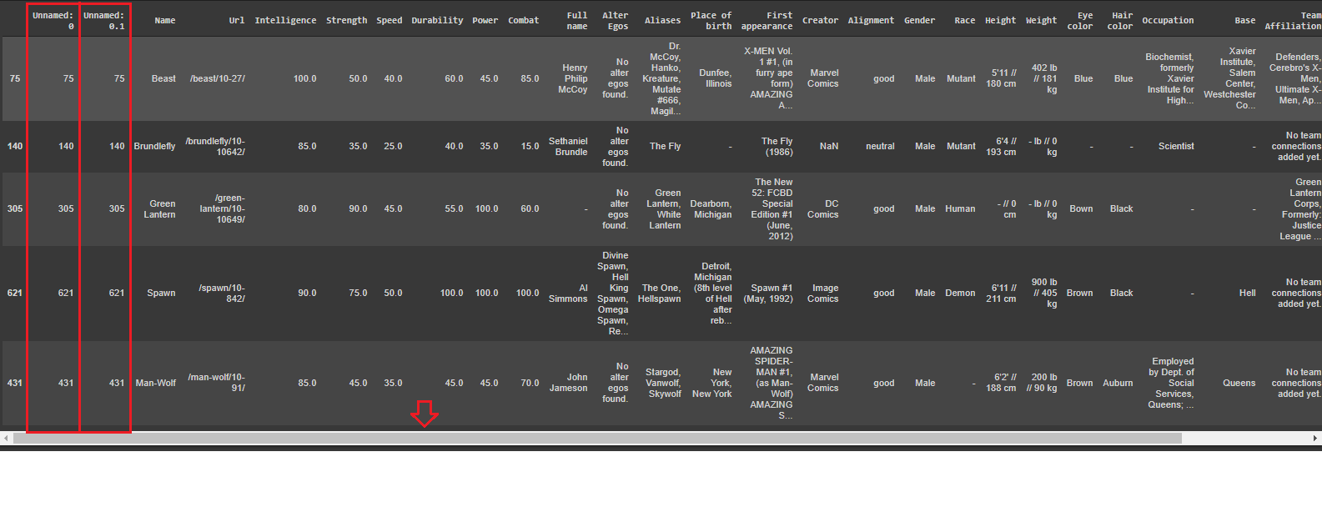Click the 'Eye color' column header
The height and width of the screenshot is (522, 1322).
pos(1080,21)
